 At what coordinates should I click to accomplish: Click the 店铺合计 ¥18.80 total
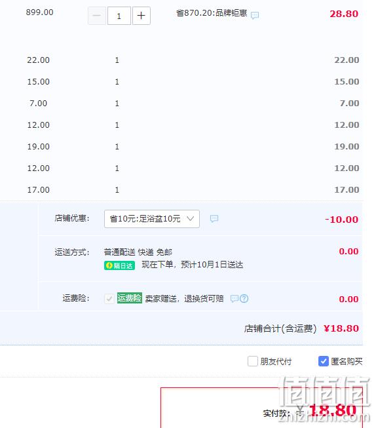[301, 328]
